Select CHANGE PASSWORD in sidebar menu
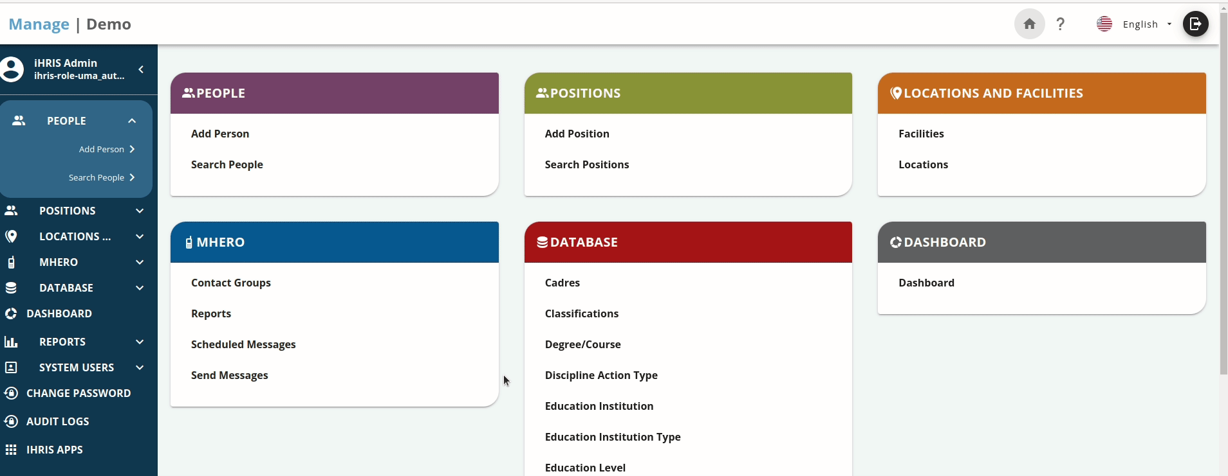Viewport: 1228px width, 476px height. click(x=79, y=393)
